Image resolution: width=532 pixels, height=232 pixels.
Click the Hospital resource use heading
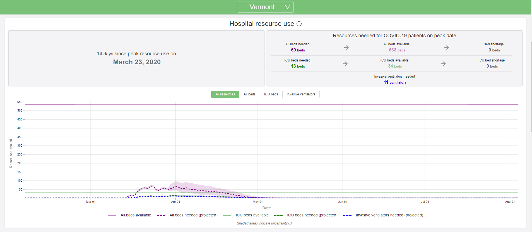click(262, 24)
